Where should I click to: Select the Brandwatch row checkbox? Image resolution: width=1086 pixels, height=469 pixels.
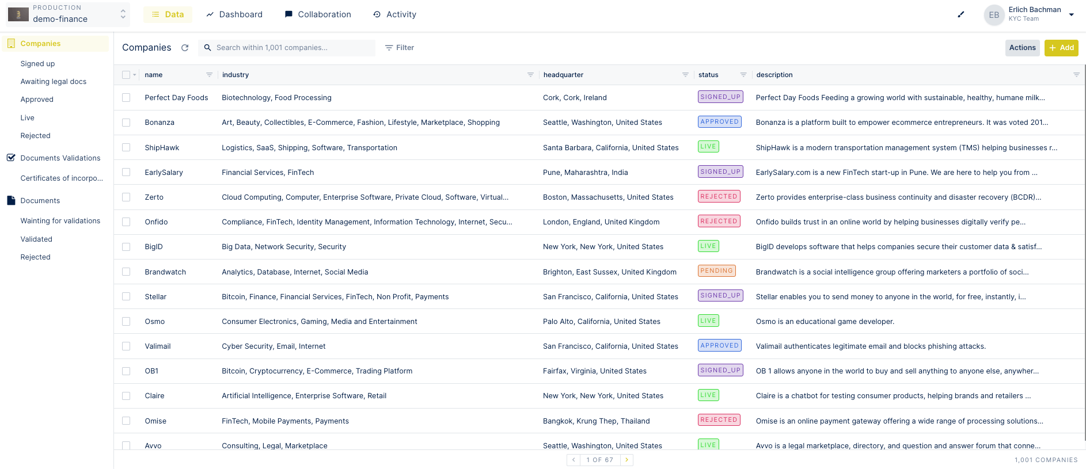[x=126, y=272]
